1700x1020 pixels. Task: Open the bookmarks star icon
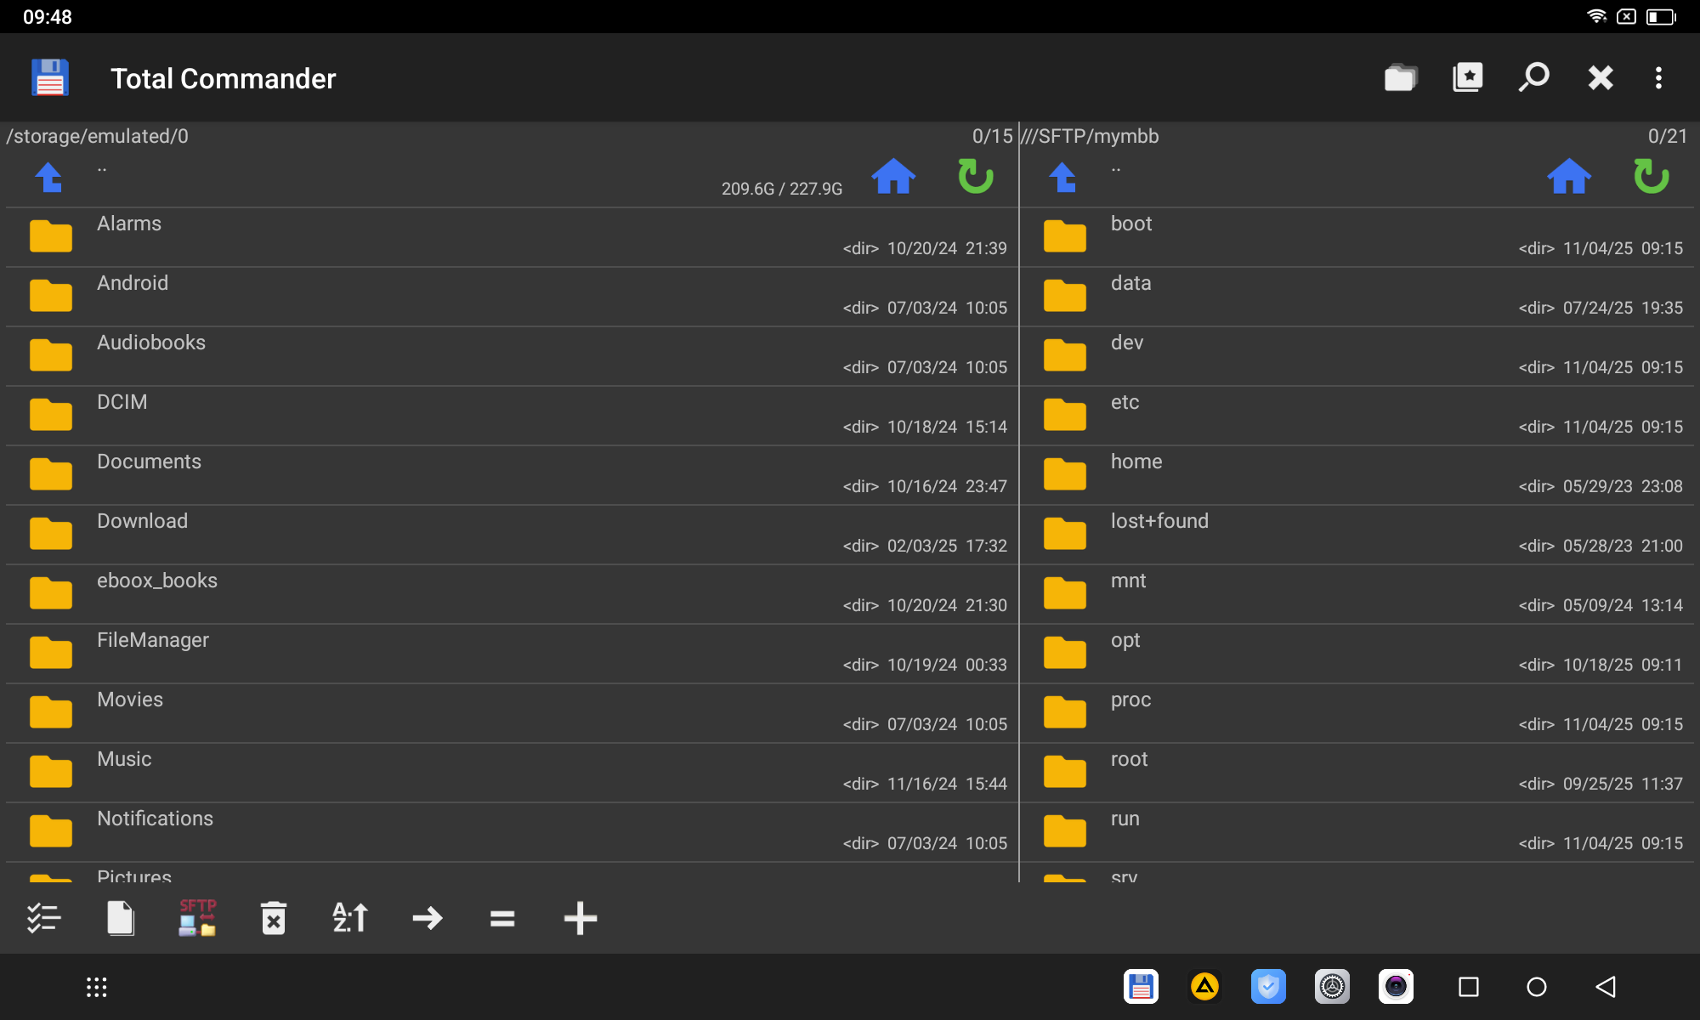(x=1467, y=78)
